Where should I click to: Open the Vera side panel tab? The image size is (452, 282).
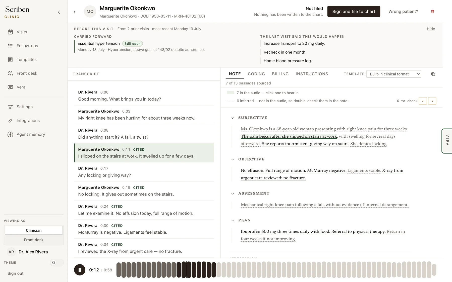coord(447,141)
